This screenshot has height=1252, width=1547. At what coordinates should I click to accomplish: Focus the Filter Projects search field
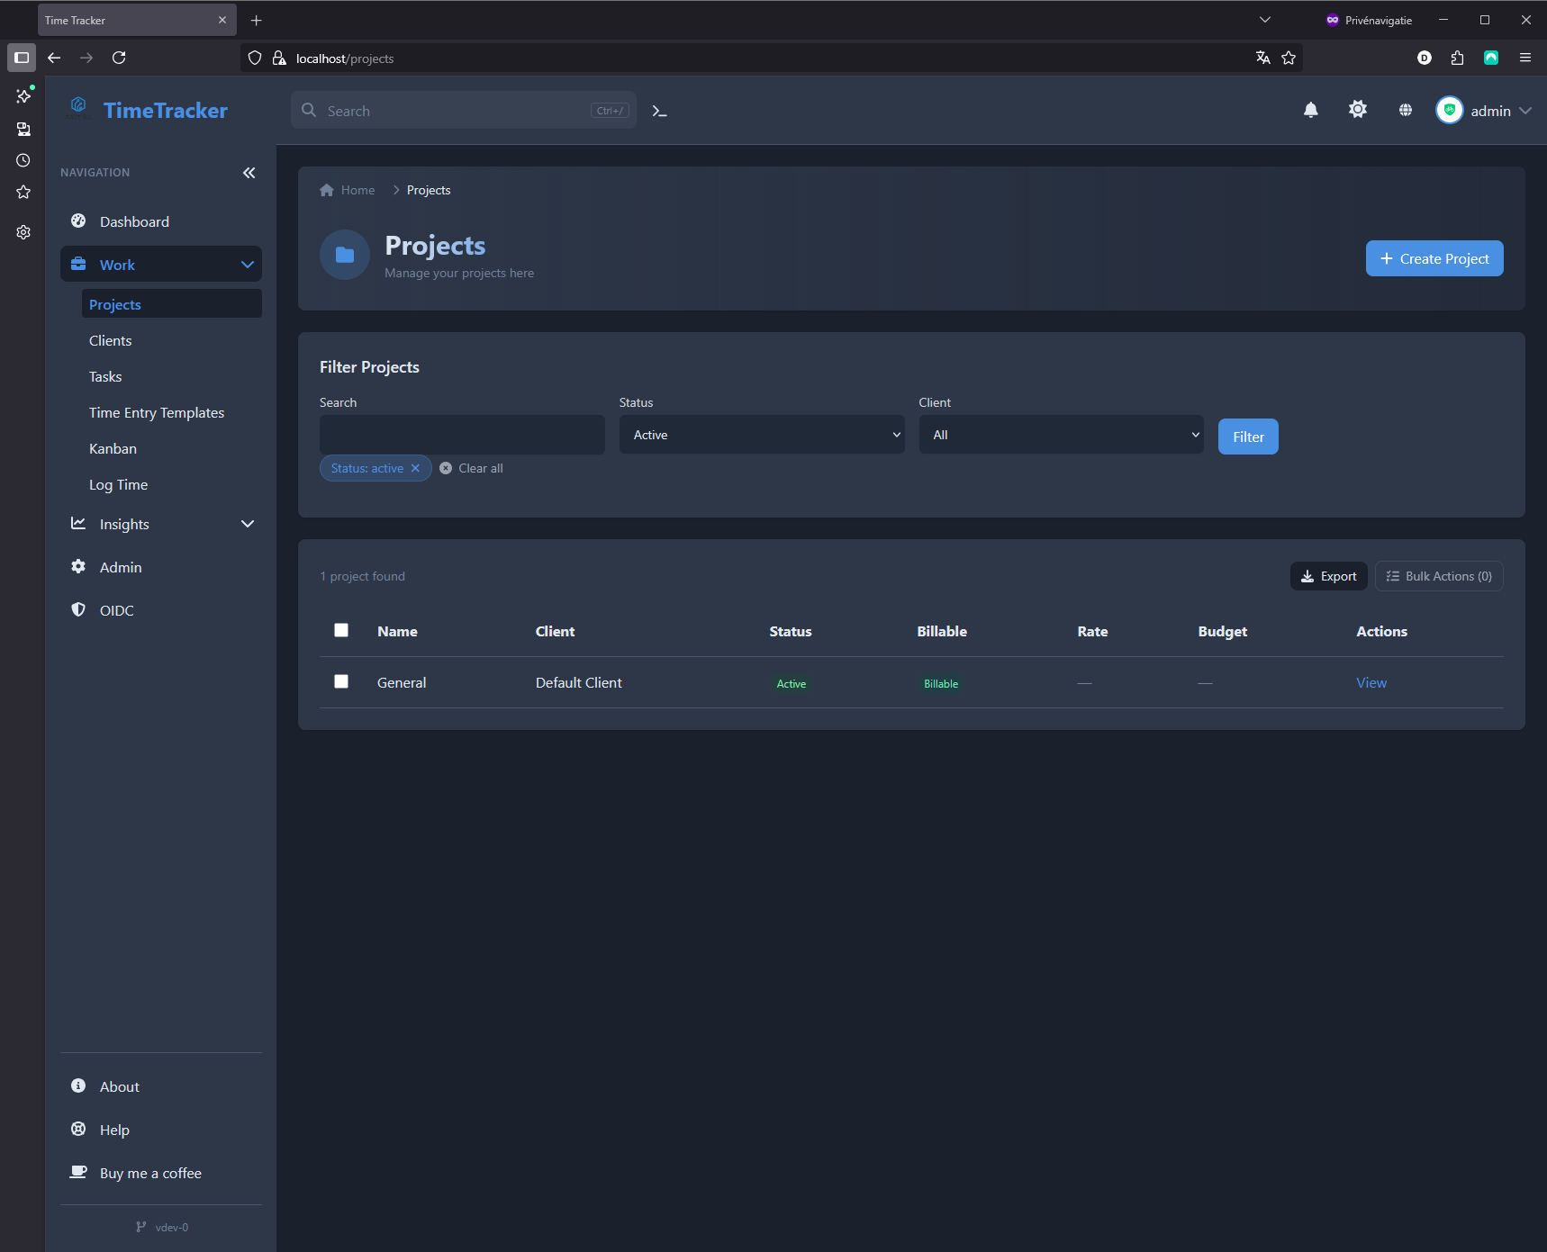[x=462, y=435]
